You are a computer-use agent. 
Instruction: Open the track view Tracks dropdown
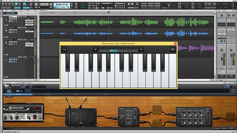(21, 10)
